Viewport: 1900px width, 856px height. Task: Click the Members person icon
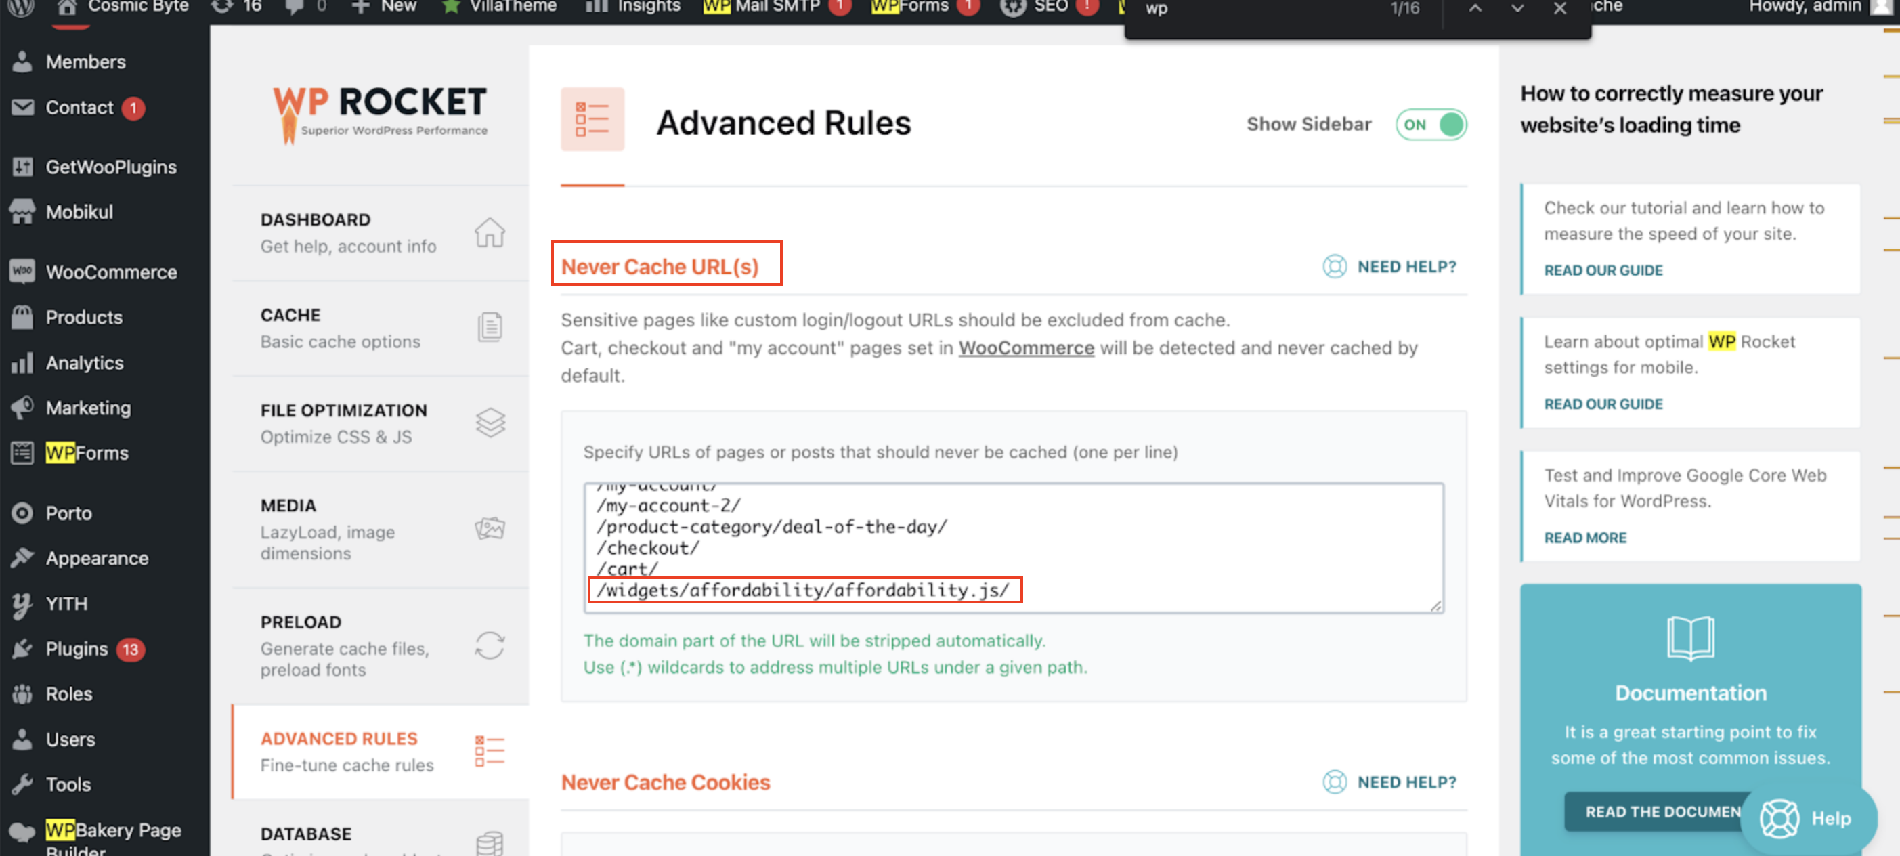(x=22, y=61)
